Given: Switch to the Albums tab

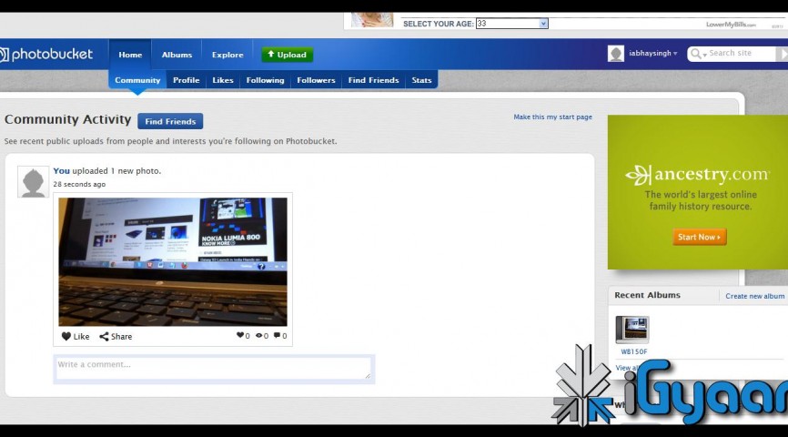Looking at the screenshot, I should pos(177,55).
